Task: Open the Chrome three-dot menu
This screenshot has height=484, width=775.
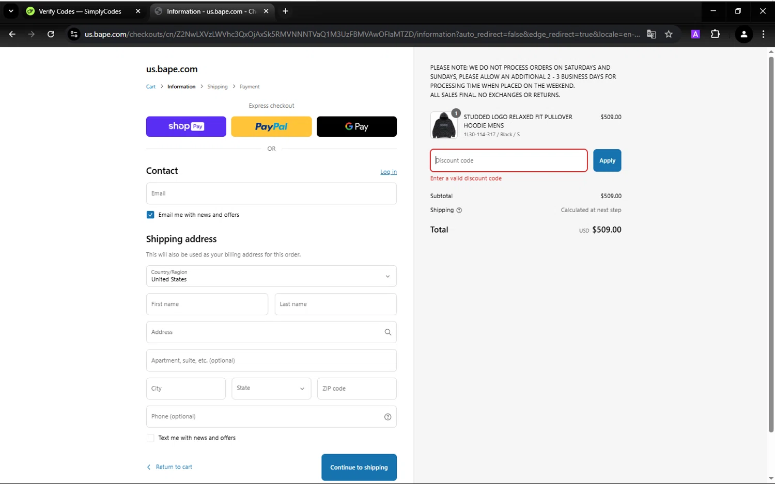Action: coord(763,34)
